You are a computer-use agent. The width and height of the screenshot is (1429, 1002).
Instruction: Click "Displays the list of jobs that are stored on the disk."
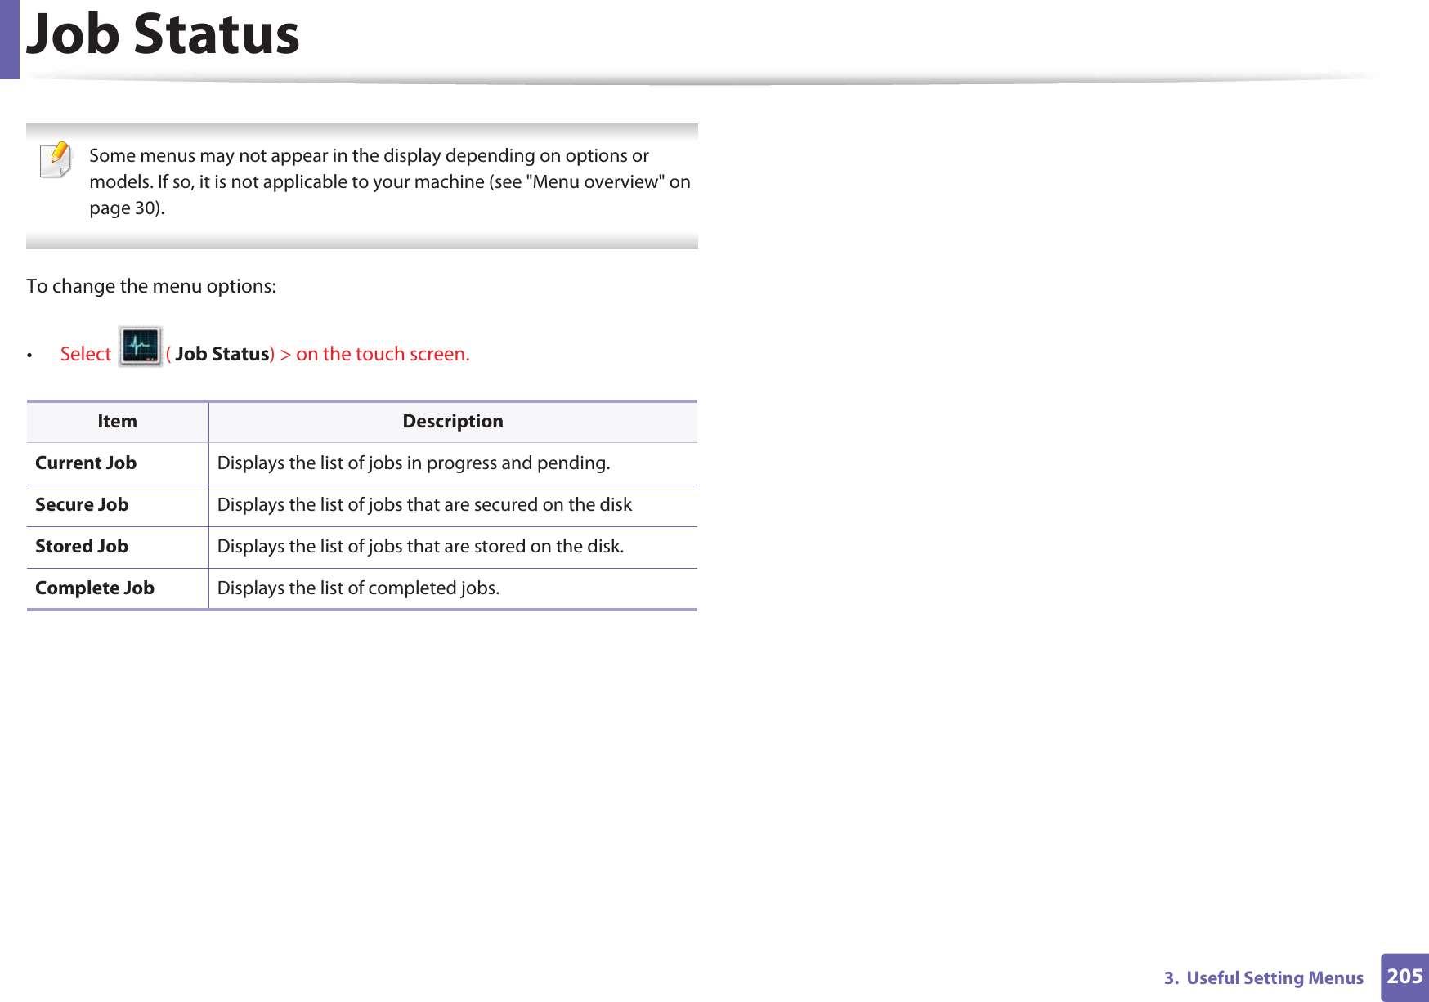click(420, 547)
